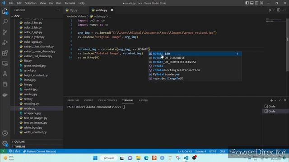Change line endings via CRLF status item
The height and width of the screenshot is (162, 289).
coord(223,151)
